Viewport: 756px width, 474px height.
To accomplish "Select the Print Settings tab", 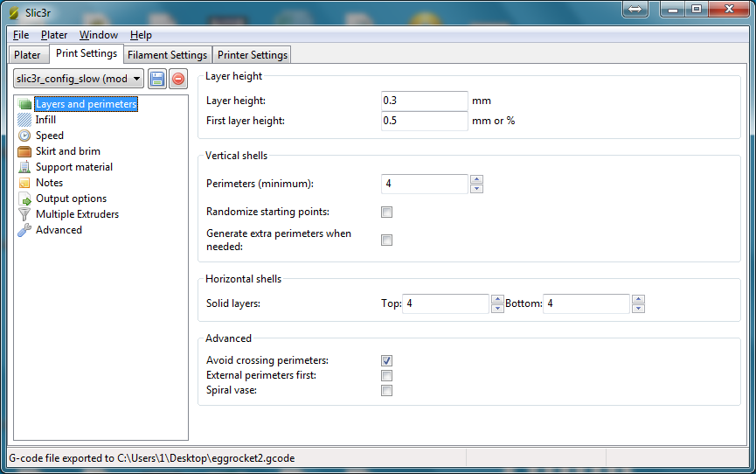I will 87,53.
